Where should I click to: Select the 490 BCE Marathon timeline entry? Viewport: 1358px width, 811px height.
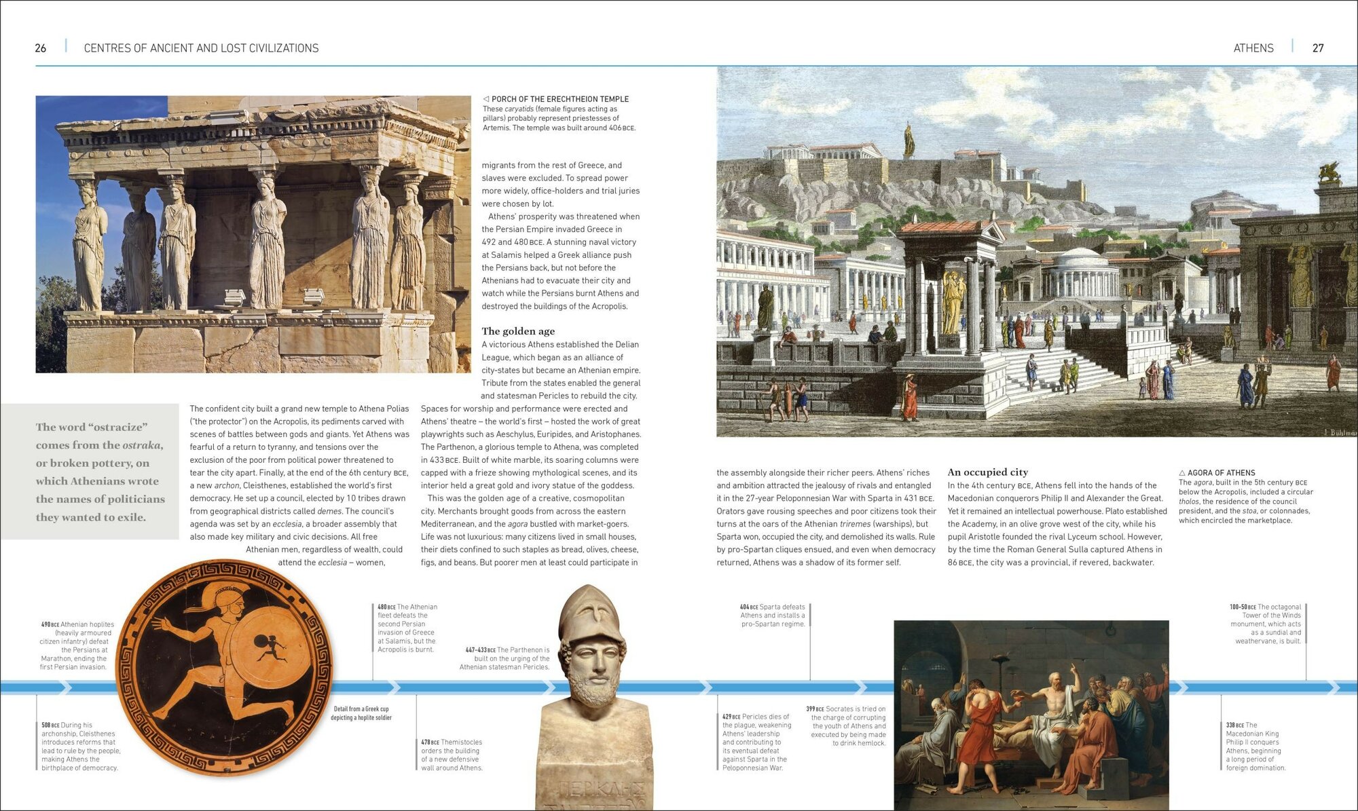pos(76,645)
